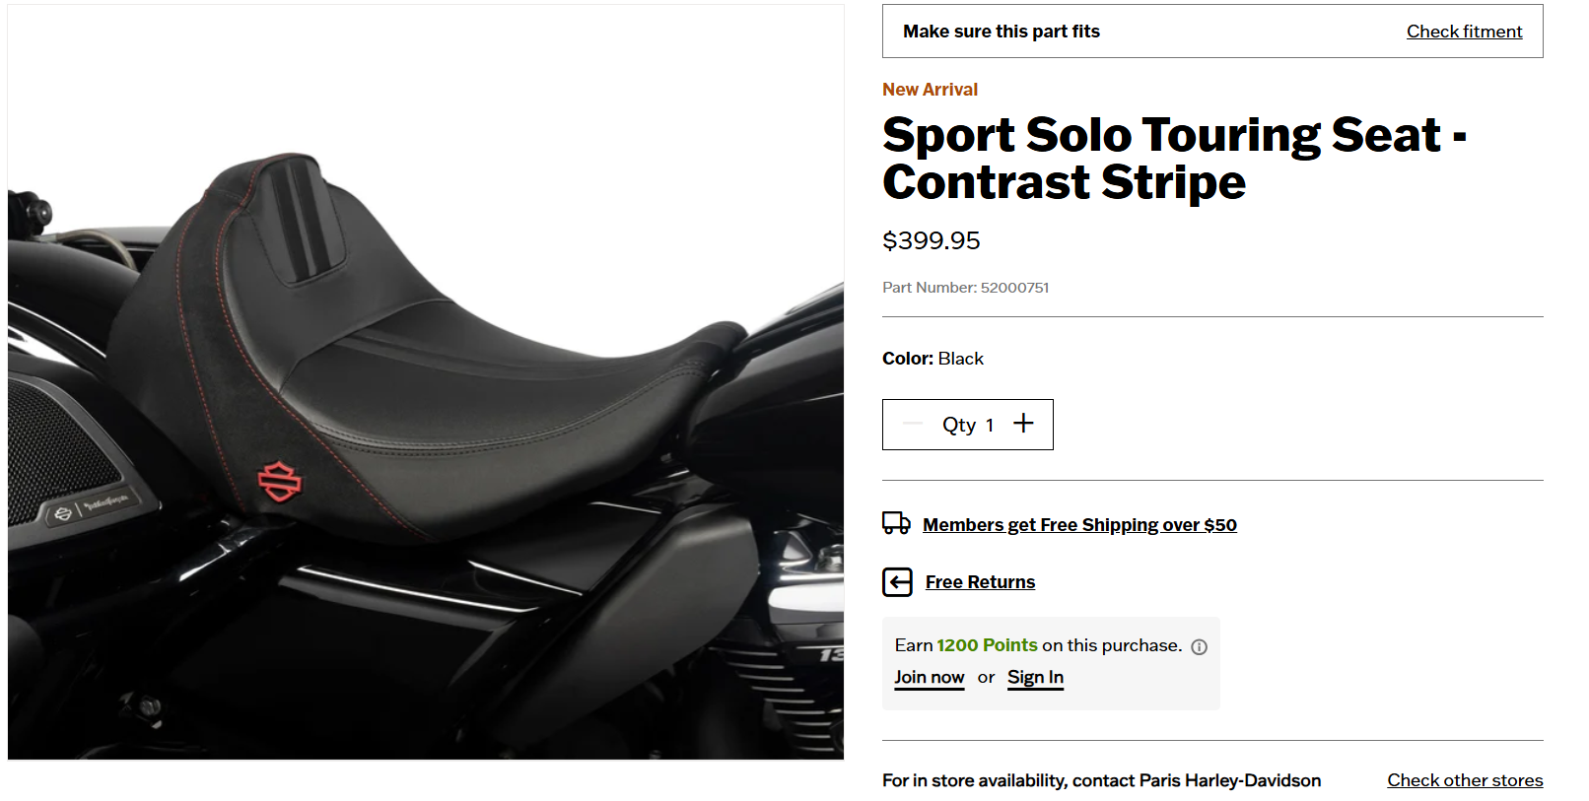Click Join now to become a member
Image resolution: width=1589 pixels, height=801 pixels.
929,677
